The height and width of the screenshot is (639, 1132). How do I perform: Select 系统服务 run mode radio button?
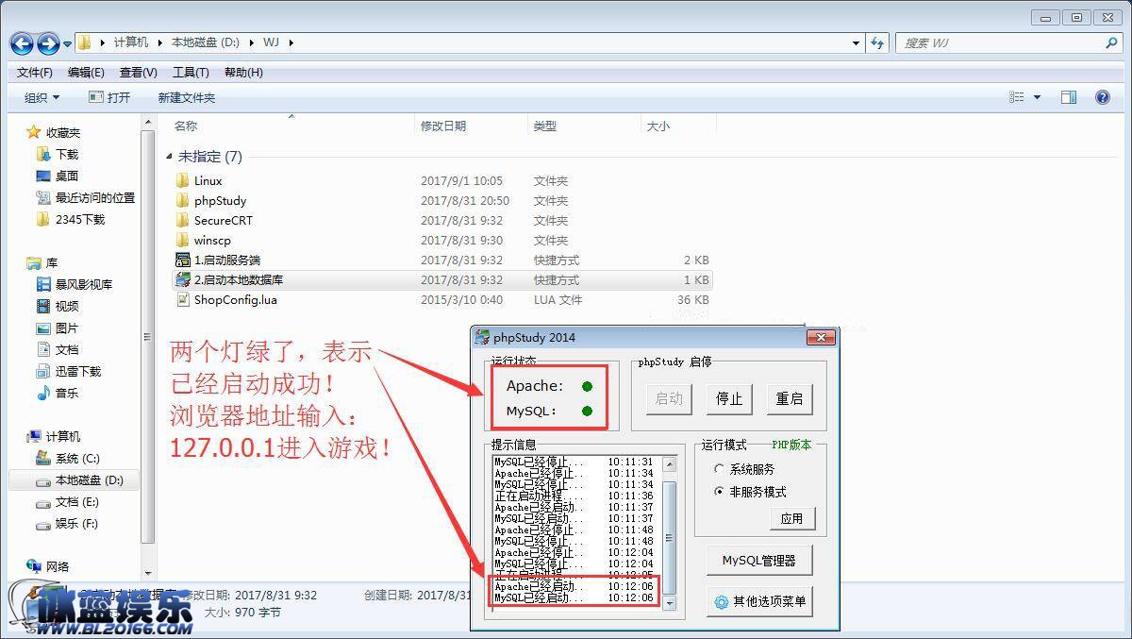(x=720, y=469)
